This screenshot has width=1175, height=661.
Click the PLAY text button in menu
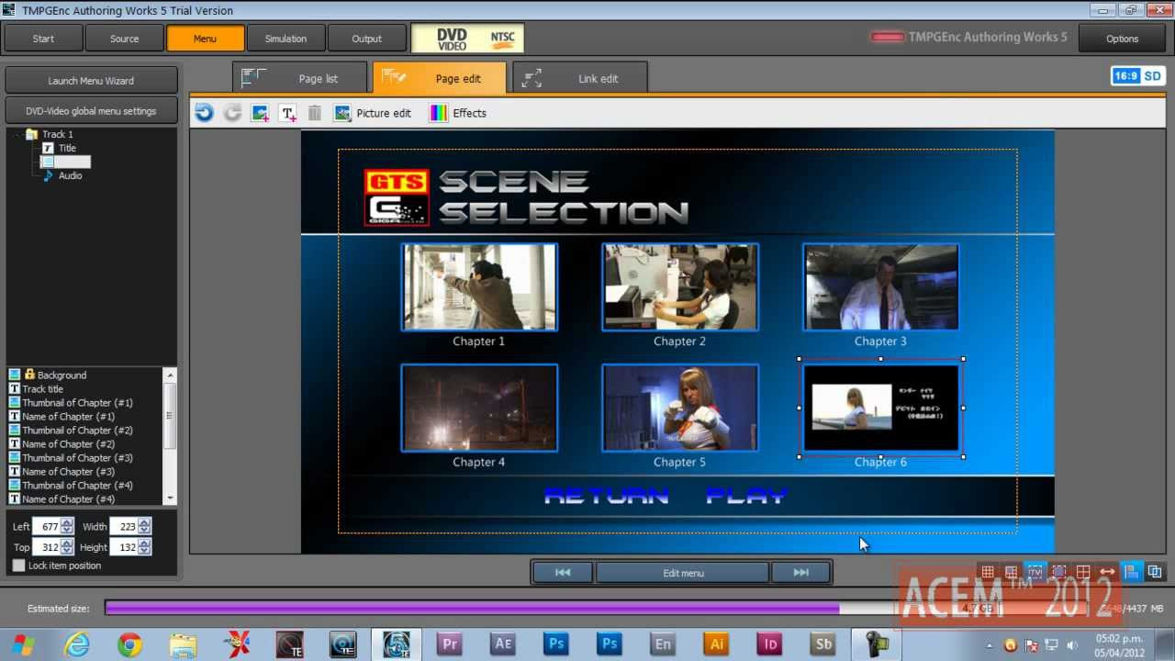pos(746,497)
